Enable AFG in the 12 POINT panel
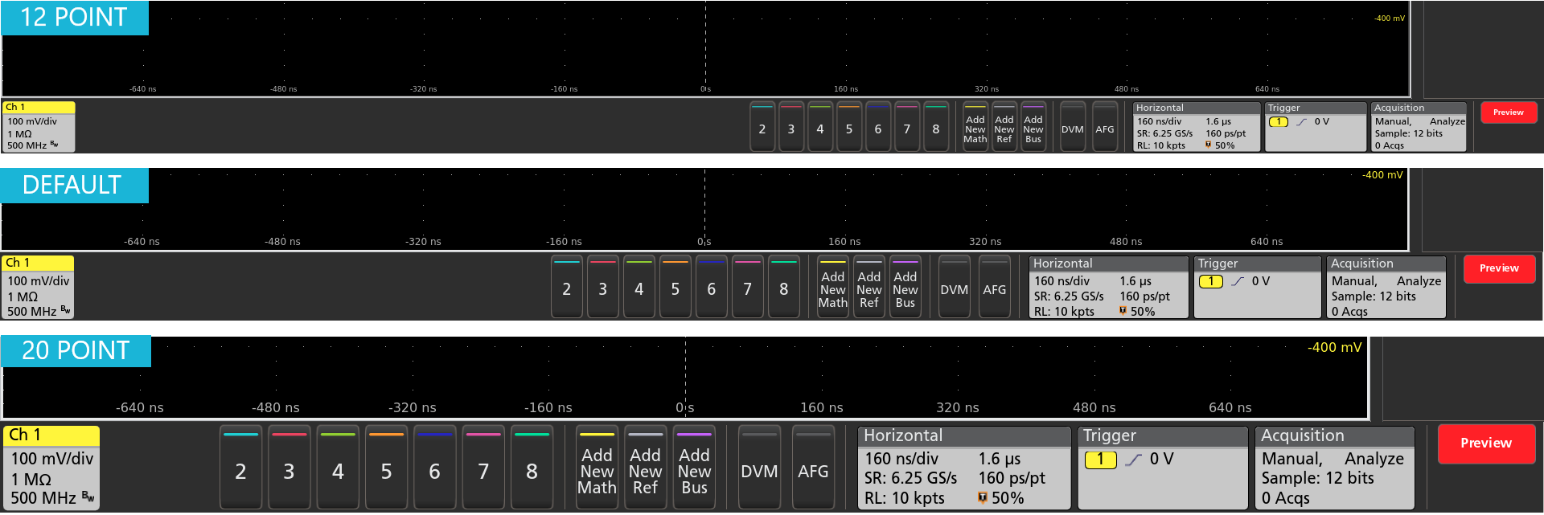 (1105, 127)
